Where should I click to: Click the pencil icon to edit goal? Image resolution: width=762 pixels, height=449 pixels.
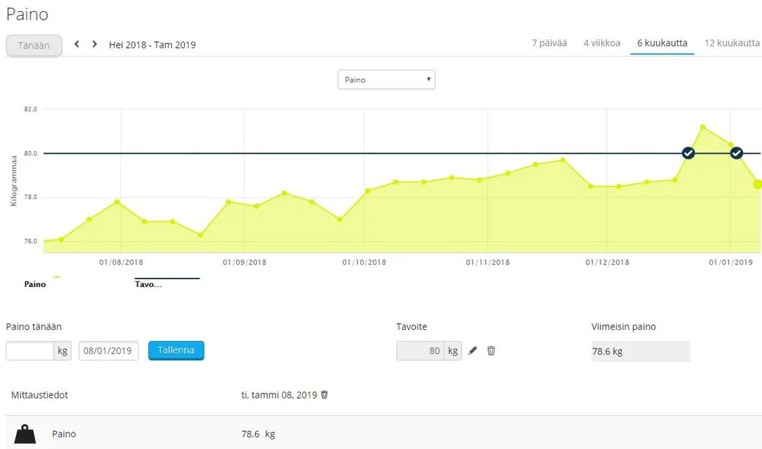pos(473,351)
